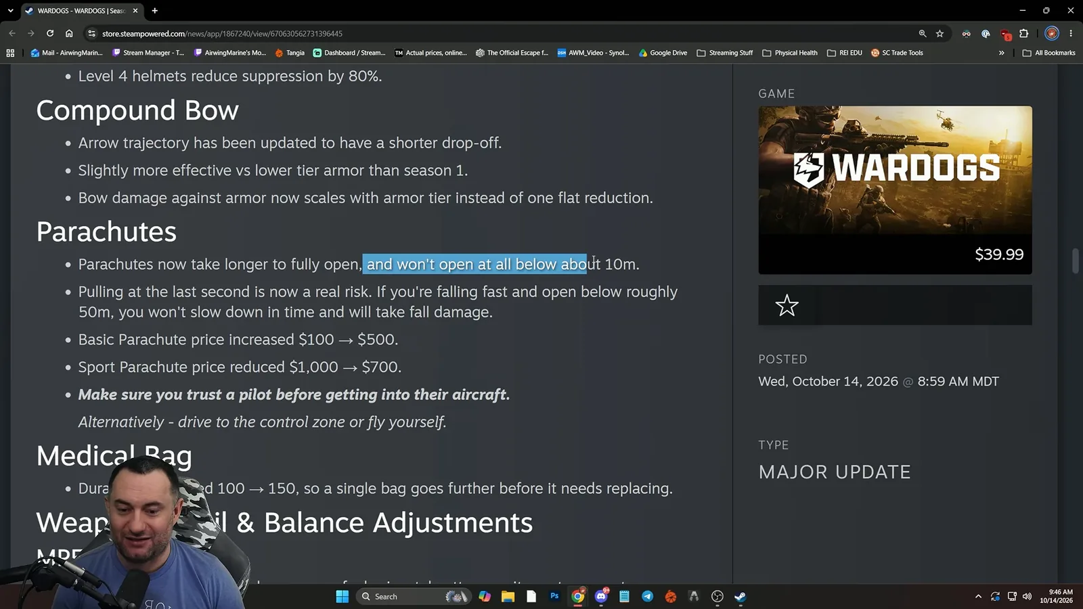Open Discord from the taskbar
Viewport: 1083px width, 609px height.
[x=601, y=596]
